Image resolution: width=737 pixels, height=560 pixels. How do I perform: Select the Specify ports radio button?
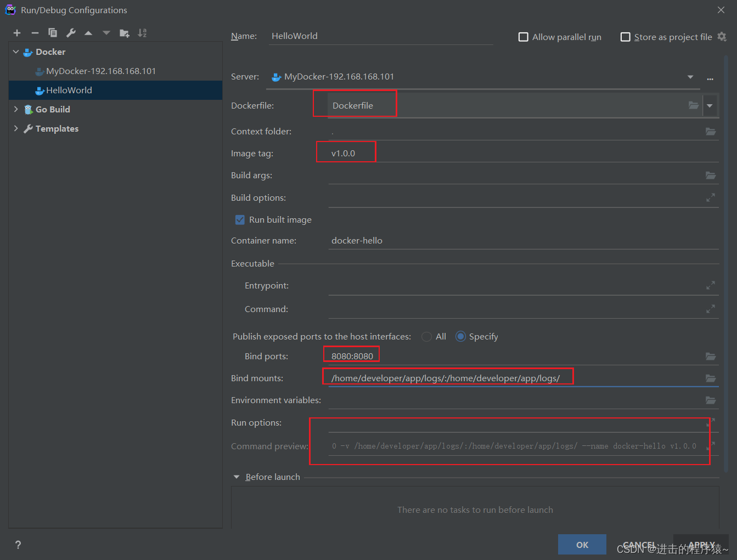coord(460,337)
